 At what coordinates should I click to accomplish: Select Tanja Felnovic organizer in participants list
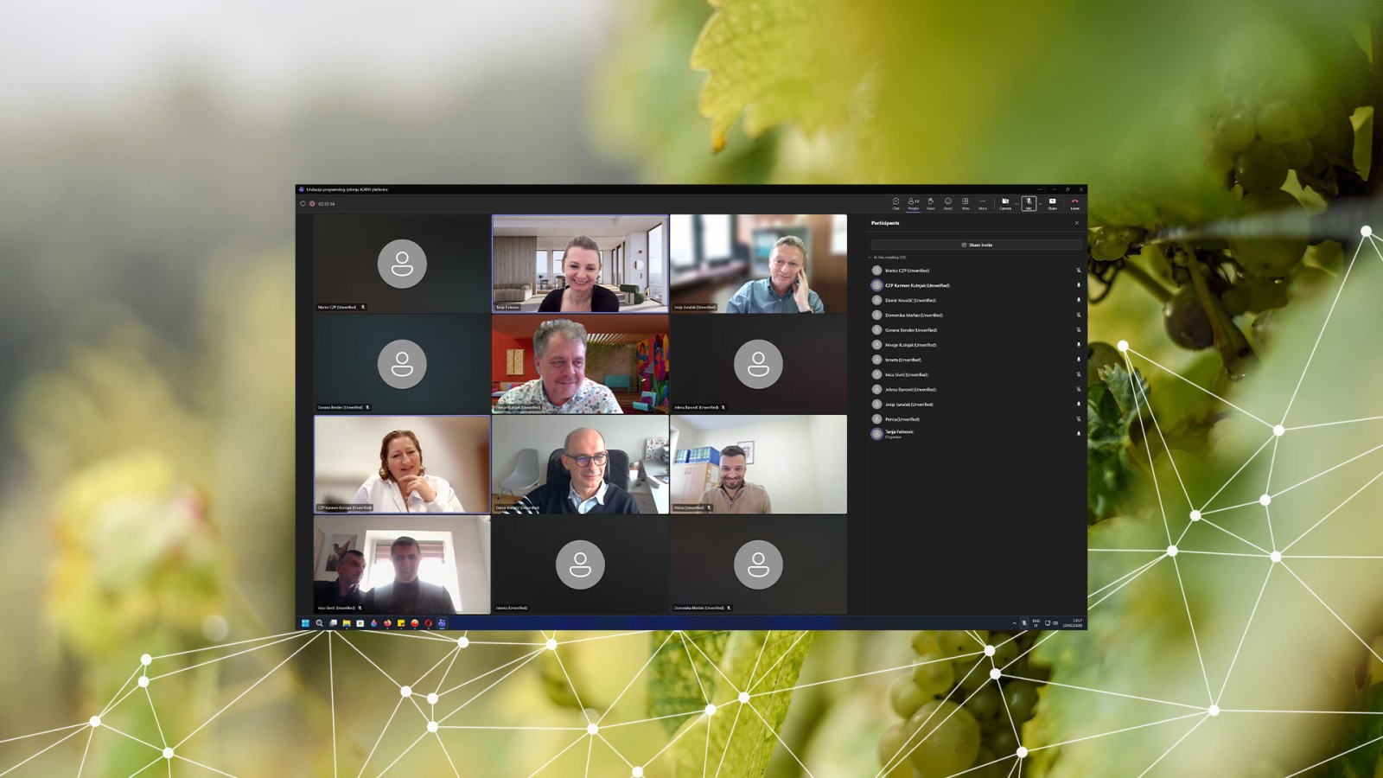click(x=899, y=434)
